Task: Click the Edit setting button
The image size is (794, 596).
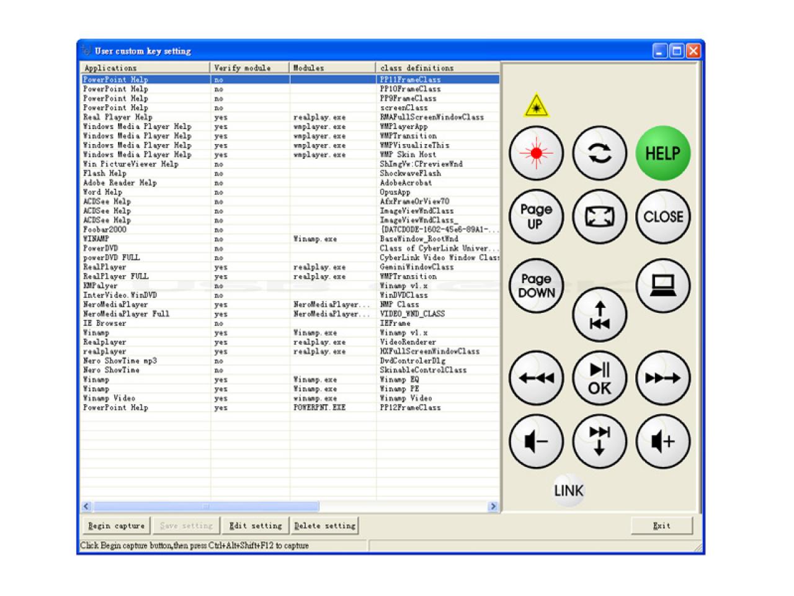Action: (x=256, y=526)
